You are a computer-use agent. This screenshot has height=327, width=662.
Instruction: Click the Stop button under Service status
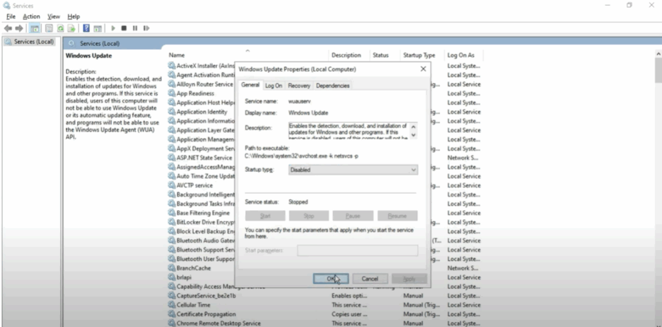[x=308, y=216]
